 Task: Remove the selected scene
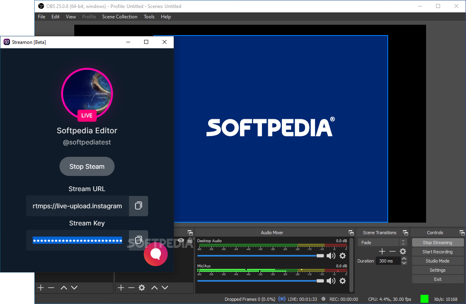tap(51, 288)
